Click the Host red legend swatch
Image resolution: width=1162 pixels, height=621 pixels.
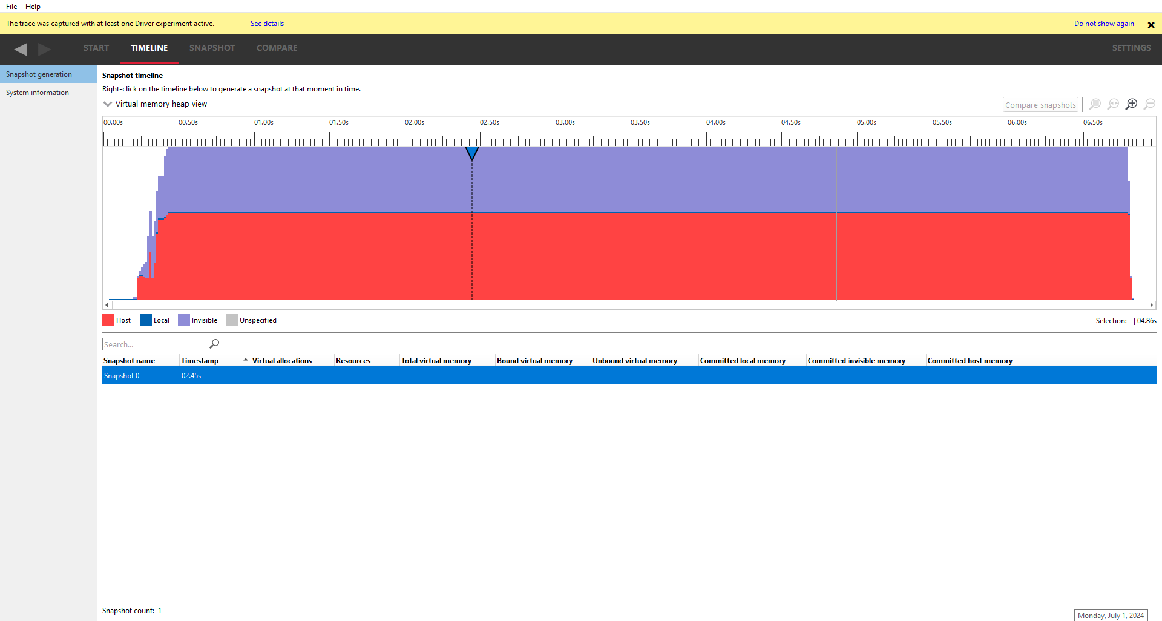coord(108,320)
